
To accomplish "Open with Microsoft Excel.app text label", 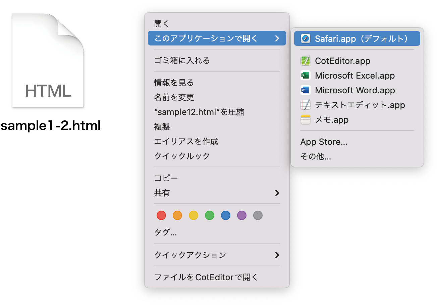I will pos(355,76).
